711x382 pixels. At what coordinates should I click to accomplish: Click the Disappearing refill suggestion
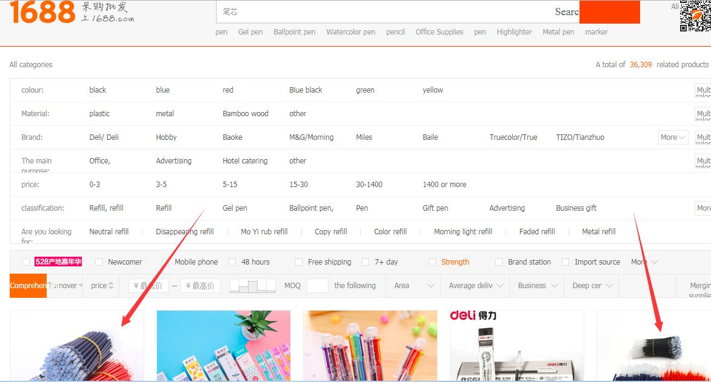pyautogui.click(x=184, y=231)
